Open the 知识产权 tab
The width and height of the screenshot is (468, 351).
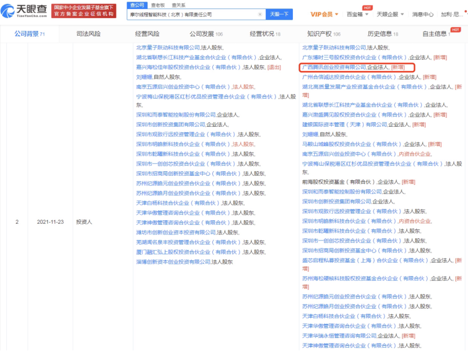pyautogui.click(x=323, y=34)
